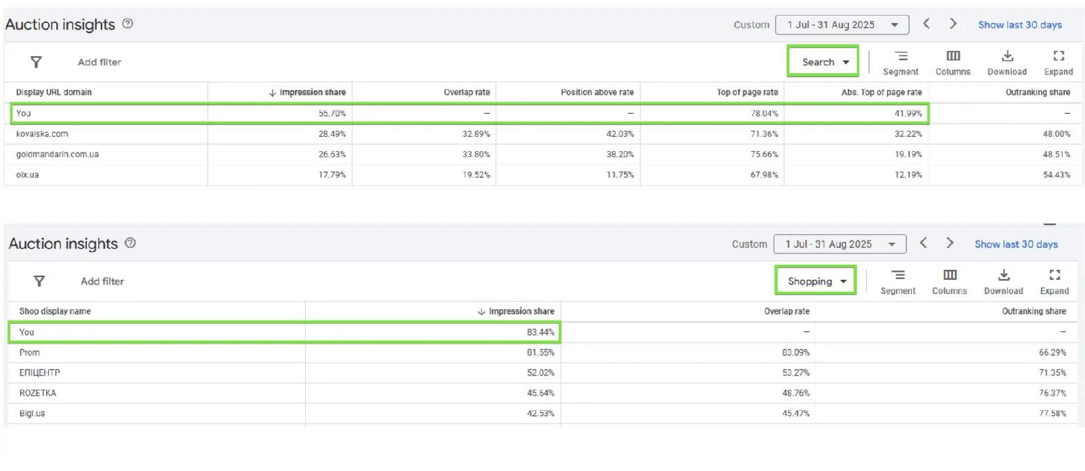Viewport: 1085px width, 471px height.
Task: Click the filter funnel icon in the Shopping panel
Action: point(39,281)
